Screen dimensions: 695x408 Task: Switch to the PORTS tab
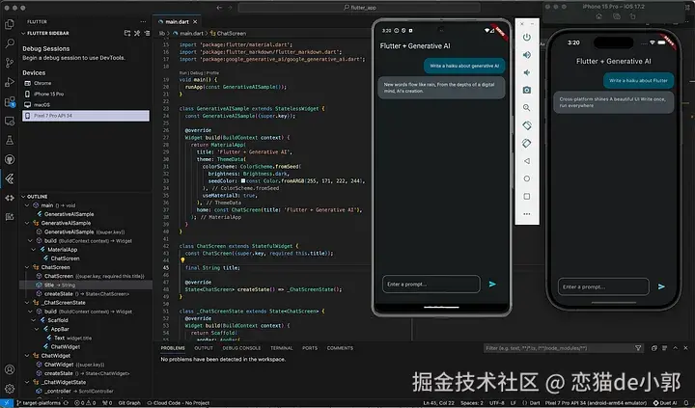click(310, 348)
